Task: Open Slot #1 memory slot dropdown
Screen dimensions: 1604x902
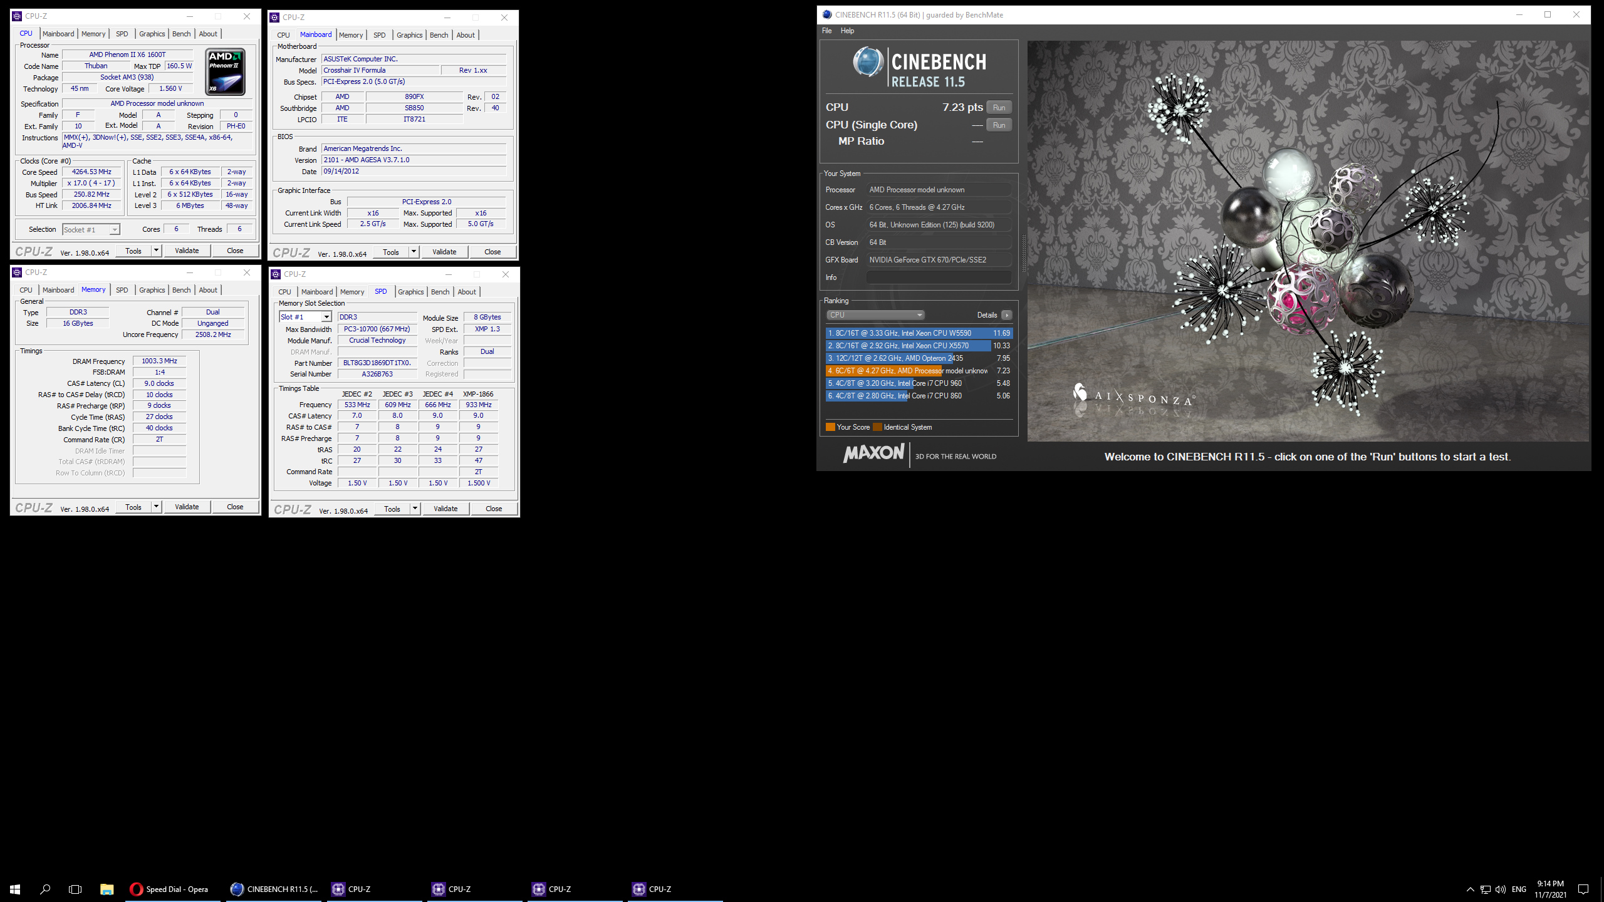Action: (305, 317)
